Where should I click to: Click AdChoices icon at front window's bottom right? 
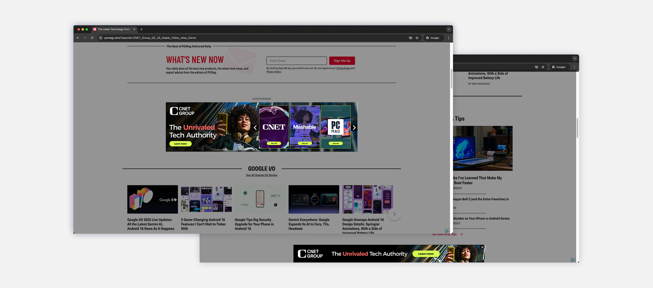pos(447,231)
